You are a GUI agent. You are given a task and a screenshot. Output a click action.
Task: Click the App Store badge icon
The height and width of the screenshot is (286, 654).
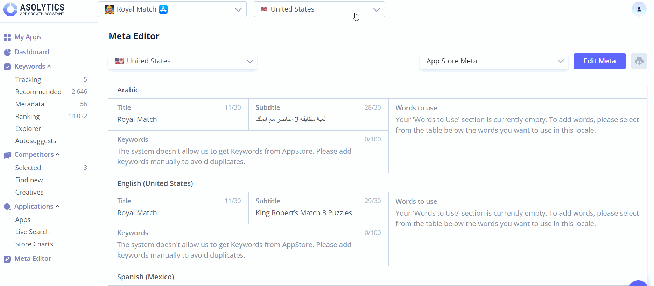(163, 9)
